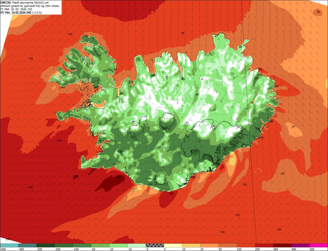Click the map value 139
Viewport: 328px width, 251px height.
222,232
